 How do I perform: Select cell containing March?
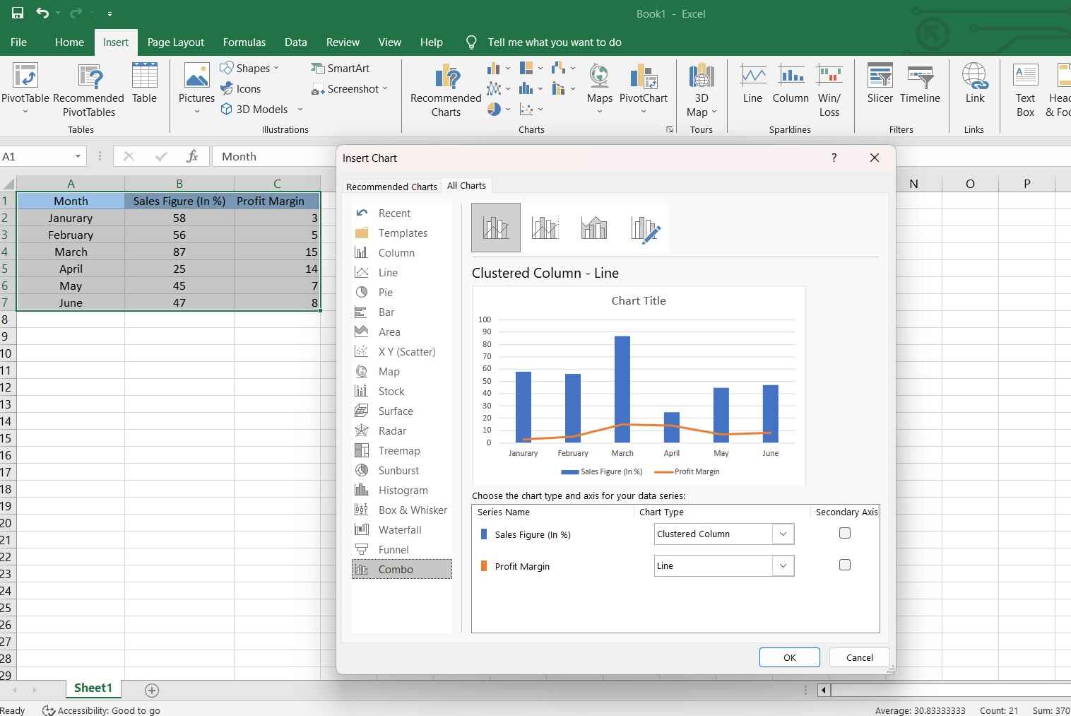point(71,252)
